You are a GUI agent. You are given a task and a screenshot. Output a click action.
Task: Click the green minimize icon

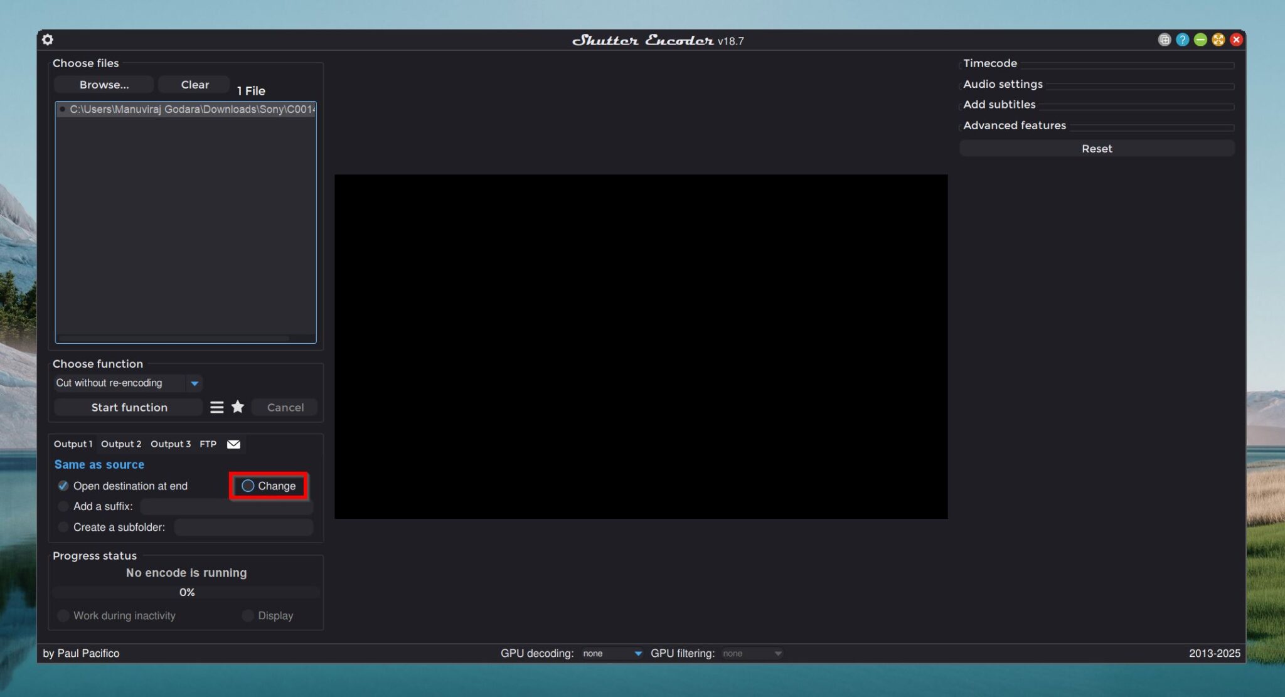pos(1200,40)
